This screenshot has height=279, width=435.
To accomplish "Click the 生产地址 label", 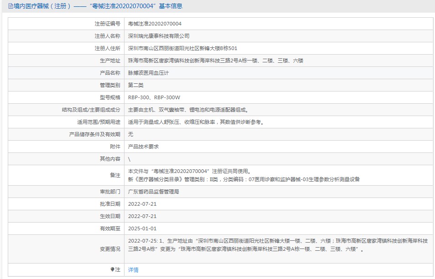I will 110,61.
